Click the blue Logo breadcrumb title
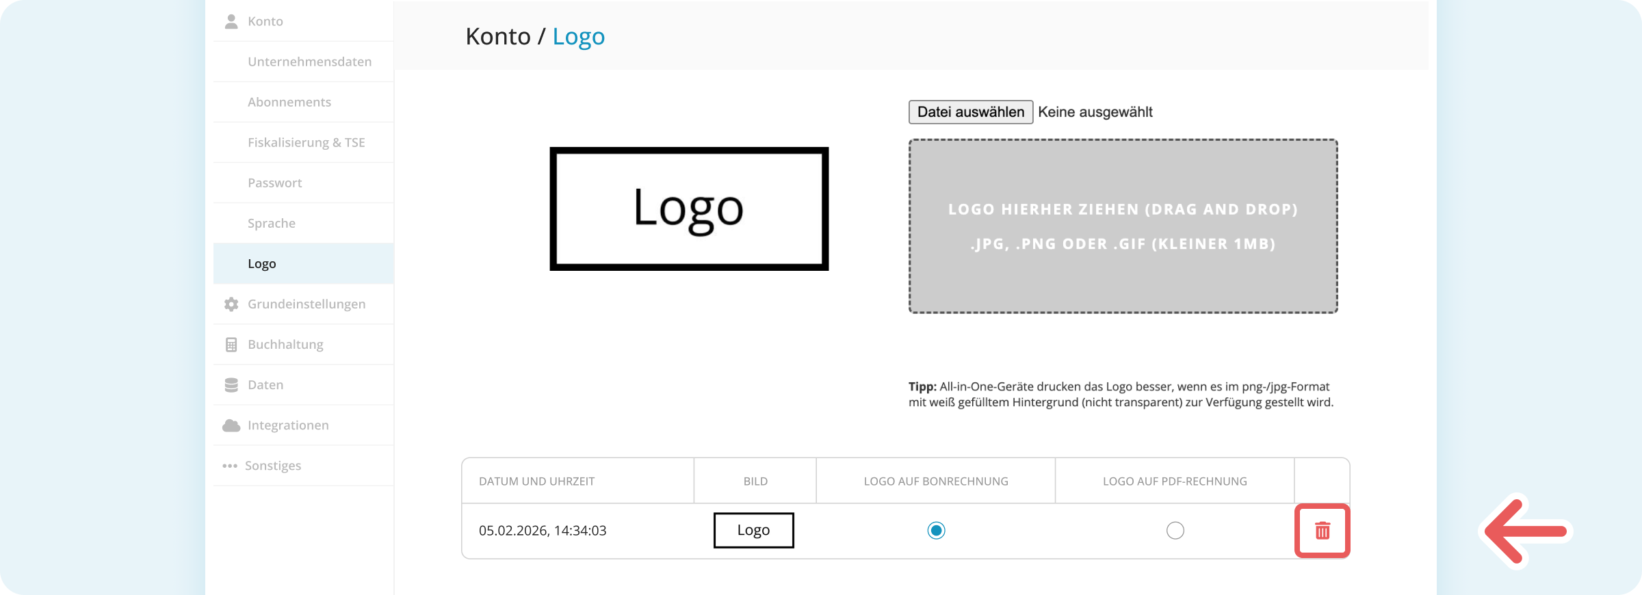1642x595 pixels. 578,36
